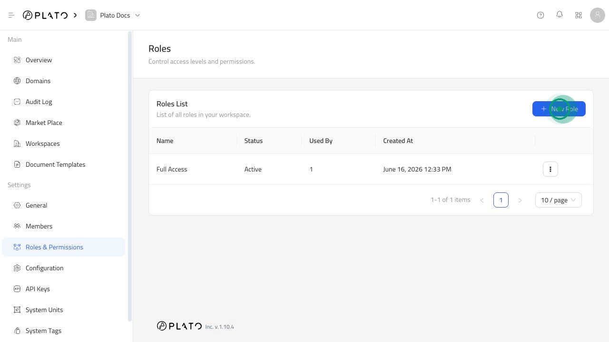This screenshot has width=609, height=342.
Task: Click the Workspaces building icon
Action: click(x=17, y=143)
